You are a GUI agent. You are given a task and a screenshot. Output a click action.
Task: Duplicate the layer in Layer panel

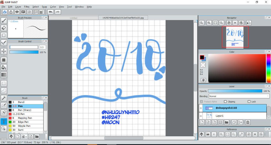coord(234,122)
